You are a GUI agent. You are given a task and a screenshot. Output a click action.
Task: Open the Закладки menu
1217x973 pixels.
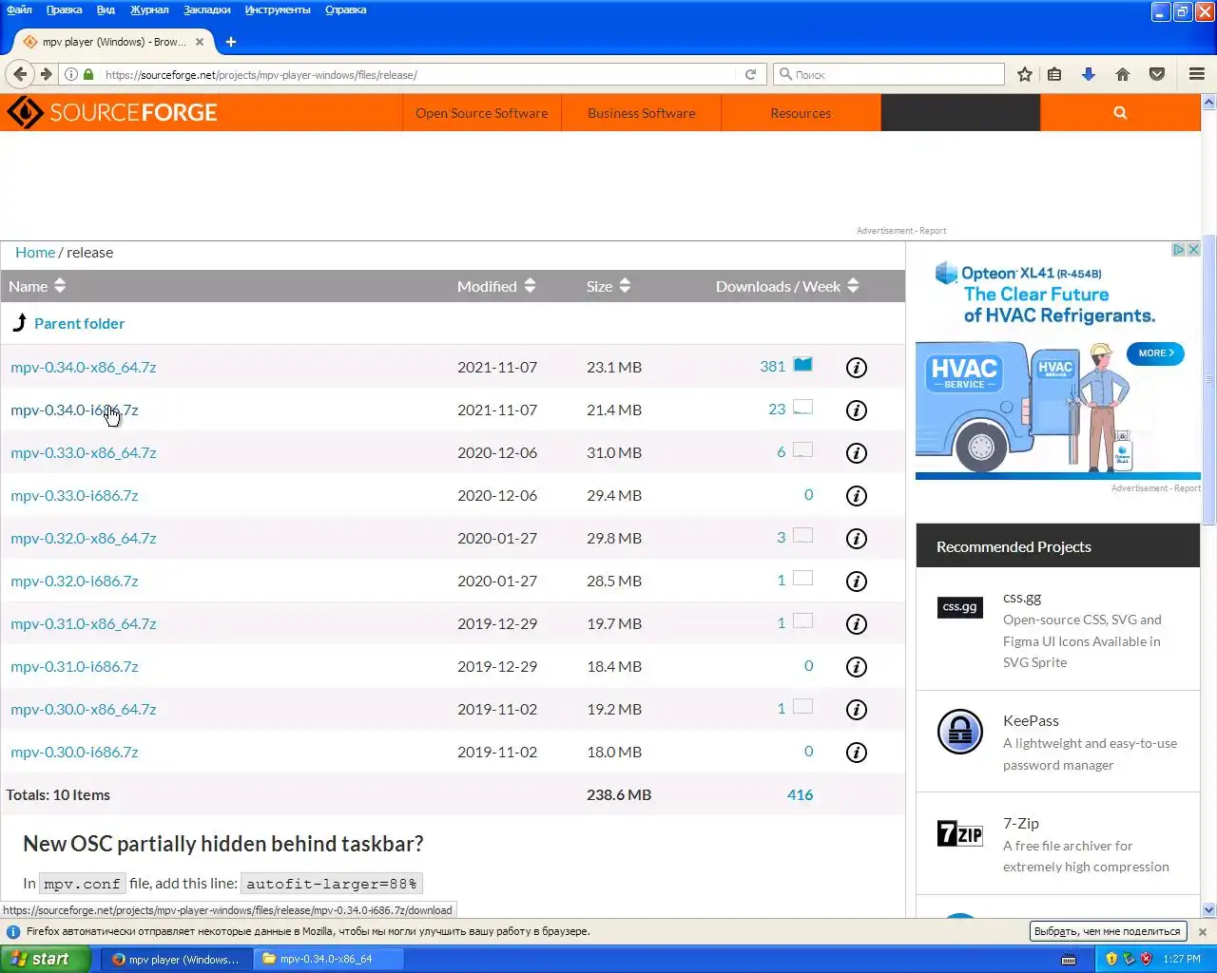coord(206,10)
